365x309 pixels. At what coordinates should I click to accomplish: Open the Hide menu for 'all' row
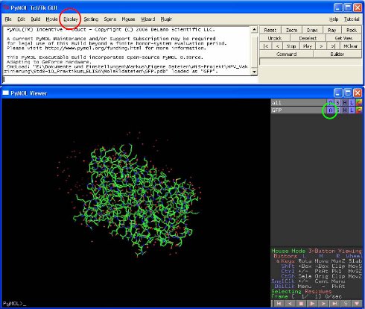point(345,102)
